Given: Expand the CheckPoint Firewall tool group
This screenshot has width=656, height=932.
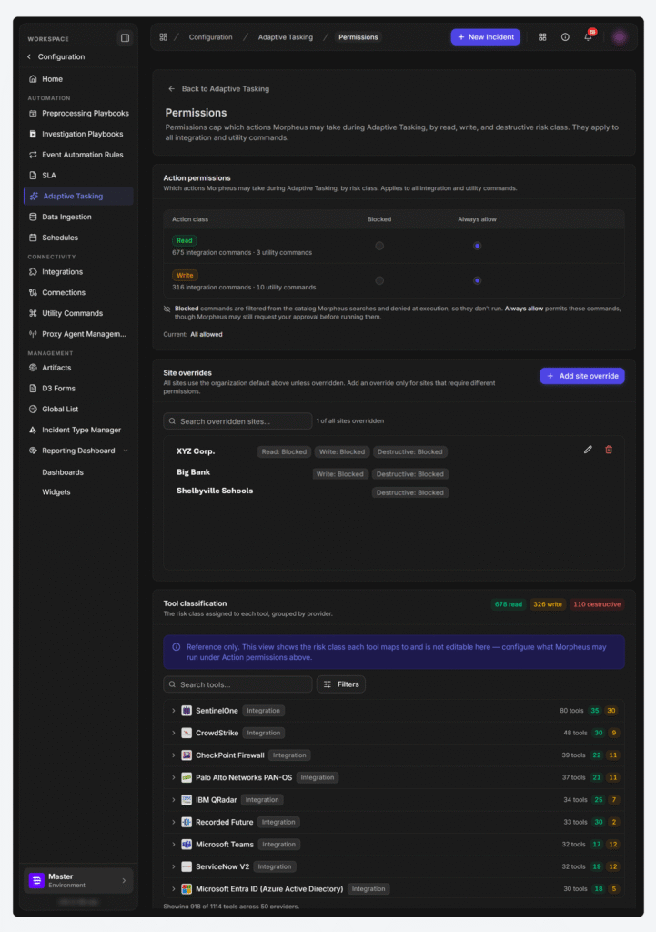Looking at the screenshot, I should (174, 755).
